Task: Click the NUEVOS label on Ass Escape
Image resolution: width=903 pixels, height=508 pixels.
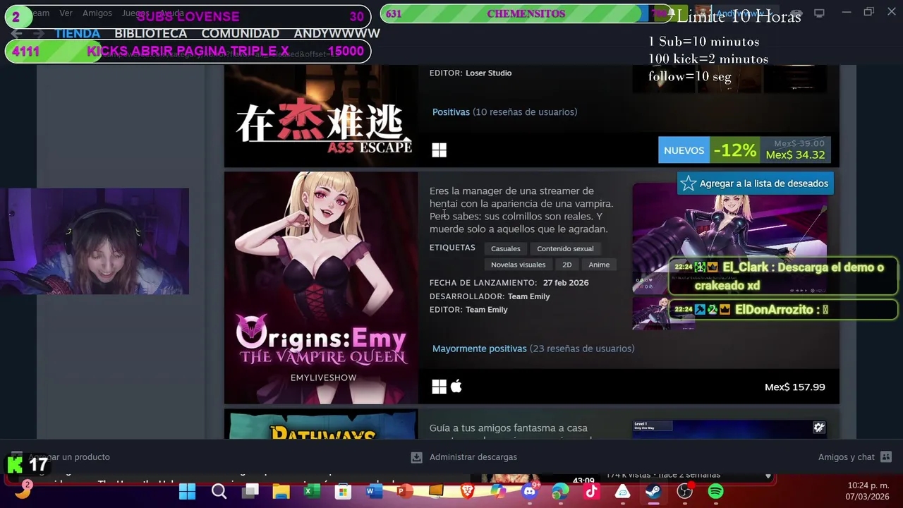Action: click(x=684, y=150)
